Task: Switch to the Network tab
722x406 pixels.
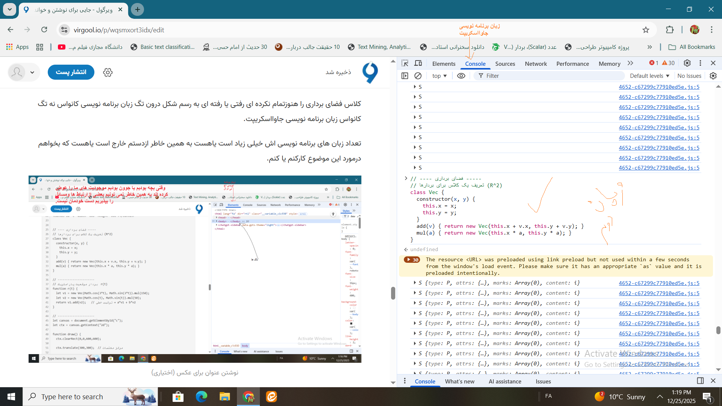Action: tap(535, 64)
